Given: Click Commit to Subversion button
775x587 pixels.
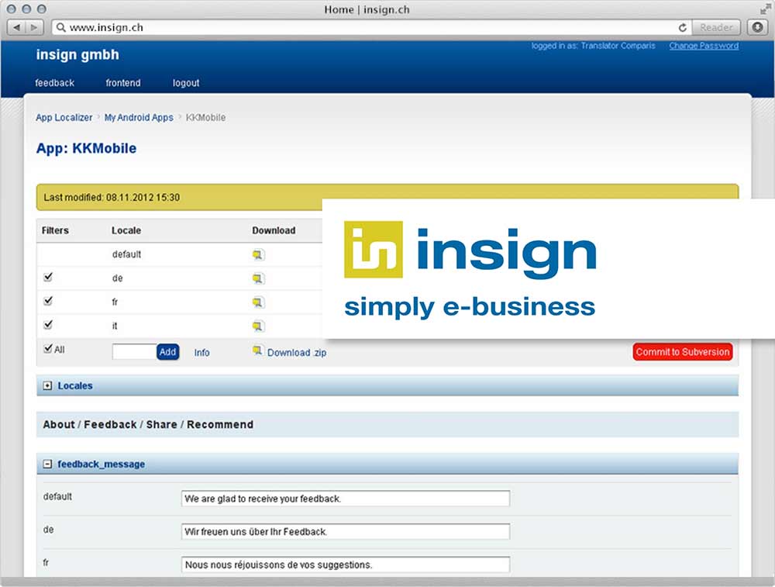Looking at the screenshot, I should coord(683,352).
